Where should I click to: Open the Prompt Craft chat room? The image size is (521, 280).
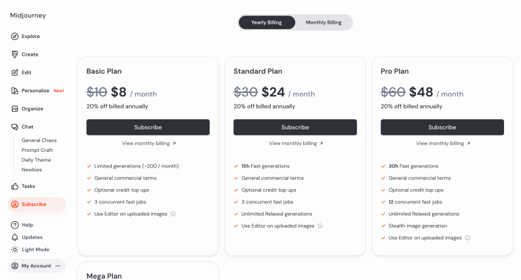tap(37, 150)
